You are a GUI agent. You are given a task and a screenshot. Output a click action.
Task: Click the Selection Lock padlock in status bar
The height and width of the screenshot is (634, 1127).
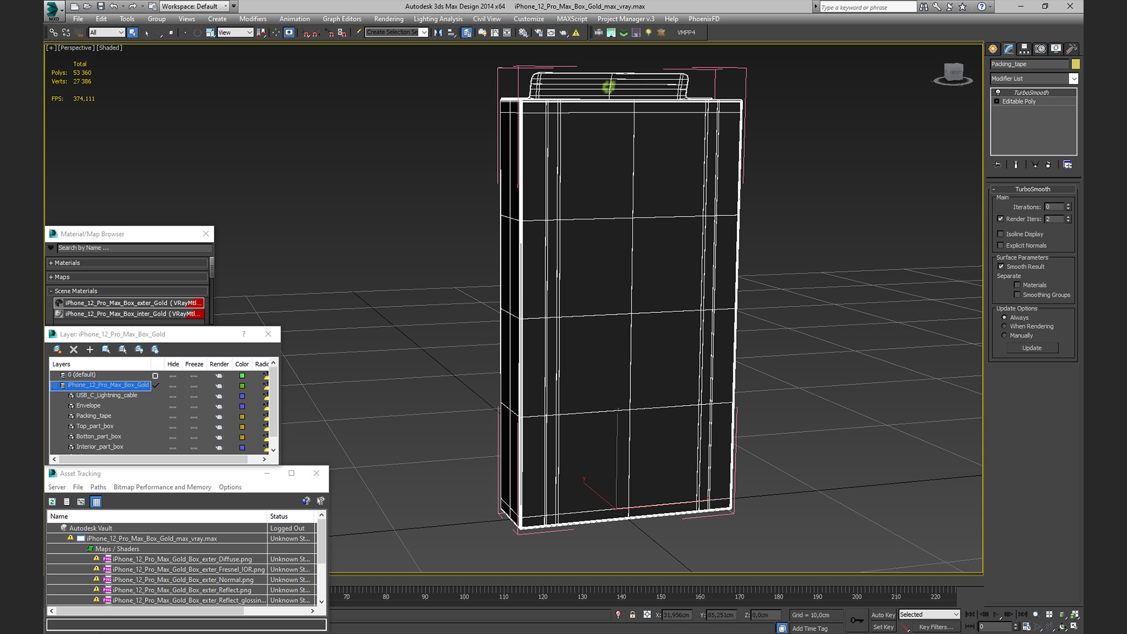point(632,615)
